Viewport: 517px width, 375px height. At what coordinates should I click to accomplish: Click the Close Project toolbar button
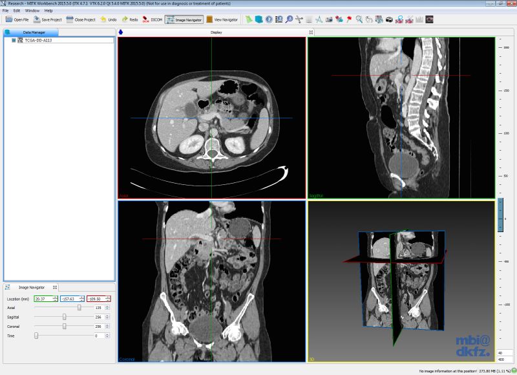pos(81,19)
